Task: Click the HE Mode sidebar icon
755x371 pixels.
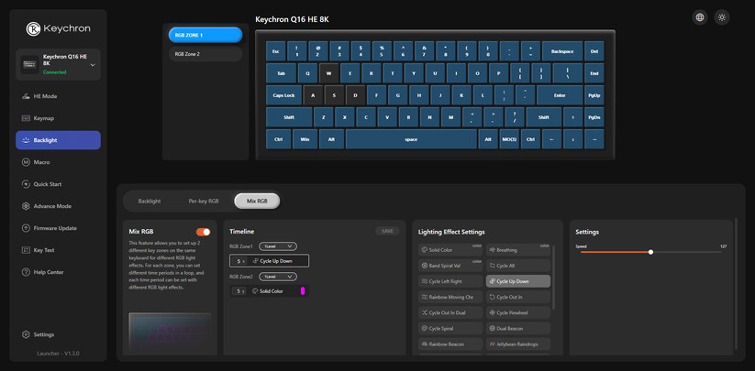Action: [x=26, y=96]
